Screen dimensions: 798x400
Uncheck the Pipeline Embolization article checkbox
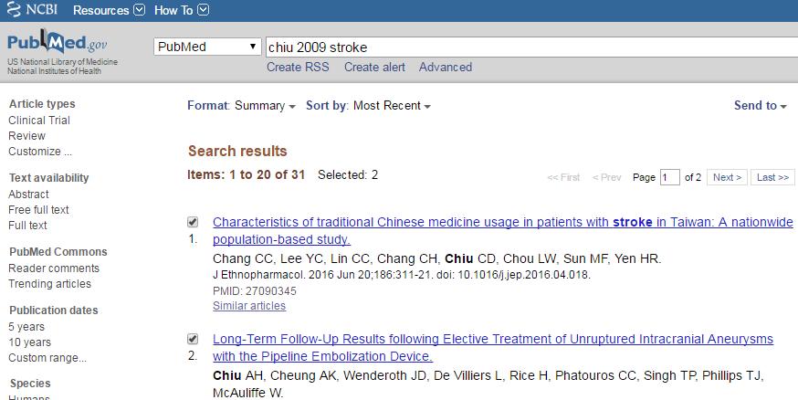(193, 339)
